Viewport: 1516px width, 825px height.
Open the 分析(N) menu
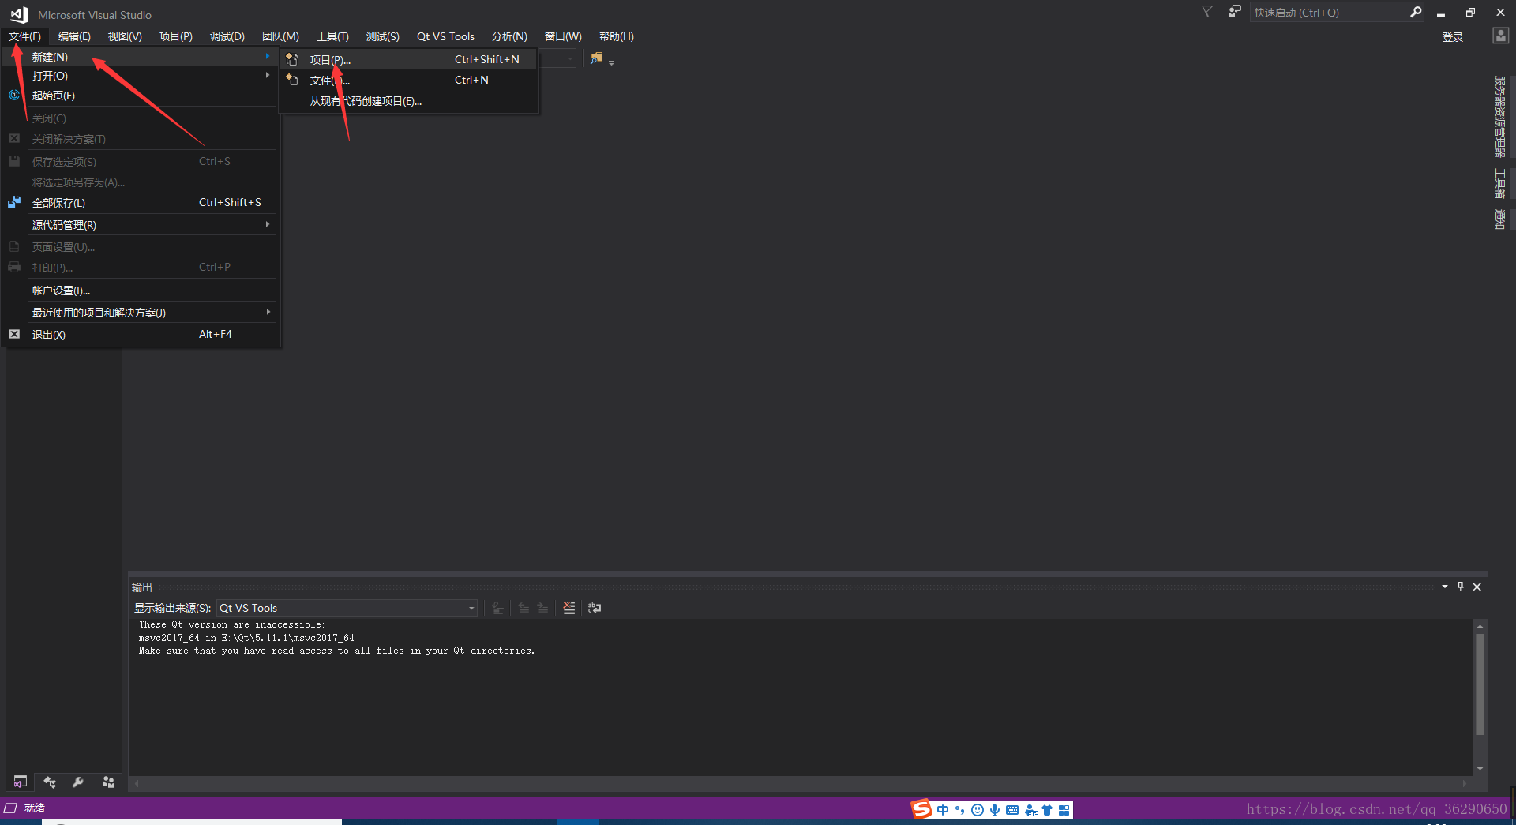click(x=509, y=36)
